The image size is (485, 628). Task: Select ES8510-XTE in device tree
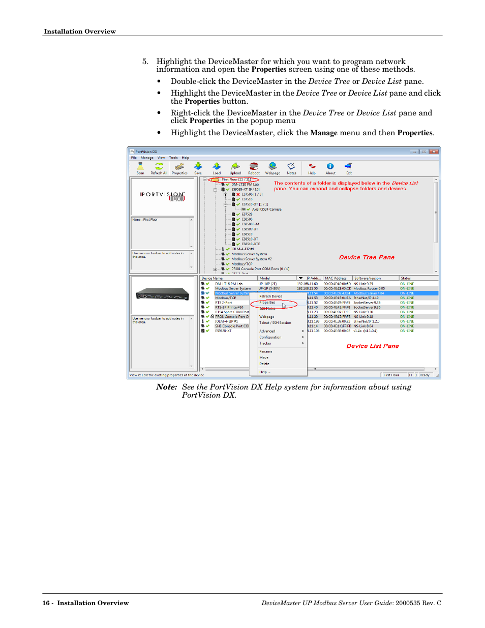coord(251,244)
